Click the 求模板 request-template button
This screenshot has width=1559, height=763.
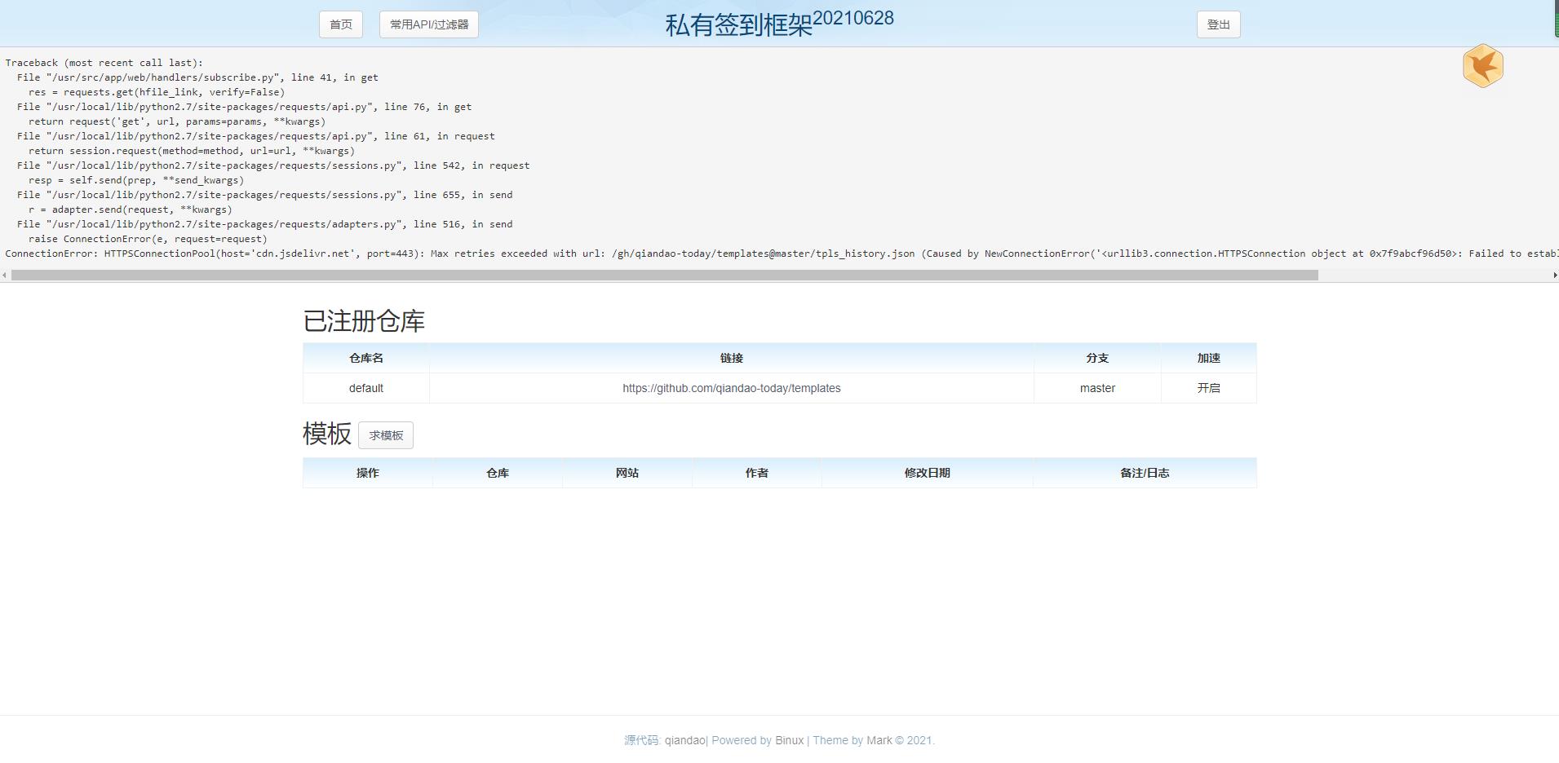coord(386,434)
